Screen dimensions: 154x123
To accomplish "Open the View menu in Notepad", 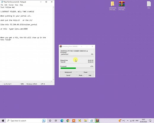I will click(x=17, y=5).
